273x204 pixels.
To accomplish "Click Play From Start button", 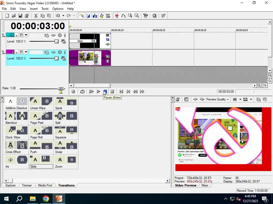I will [x=91, y=92].
